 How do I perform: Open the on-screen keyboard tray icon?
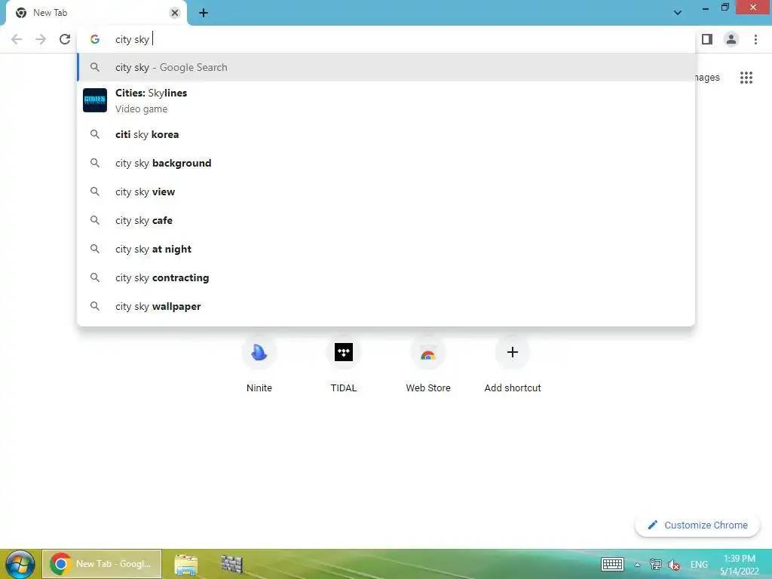pyautogui.click(x=612, y=564)
